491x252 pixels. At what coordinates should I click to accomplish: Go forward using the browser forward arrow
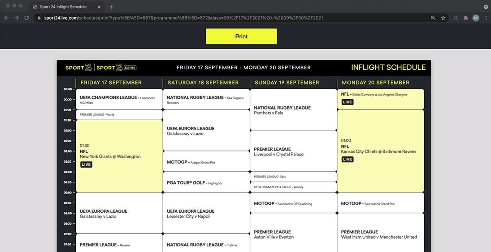pyautogui.click(x=17, y=18)
